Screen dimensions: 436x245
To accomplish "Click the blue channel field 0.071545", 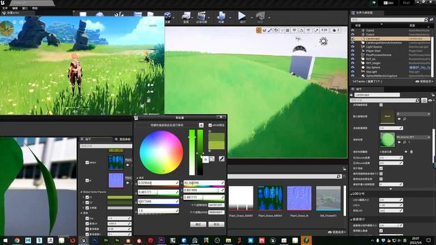I will 158,201.
